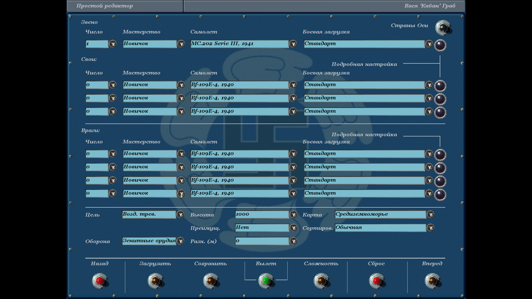This screenshot has width=532, height=299.
Task: Open the Оборона Зенитные орудия dropdown
Action: coord(180,241)
